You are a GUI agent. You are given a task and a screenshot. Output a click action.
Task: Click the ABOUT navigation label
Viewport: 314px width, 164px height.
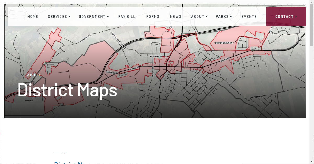click(197, 16)
